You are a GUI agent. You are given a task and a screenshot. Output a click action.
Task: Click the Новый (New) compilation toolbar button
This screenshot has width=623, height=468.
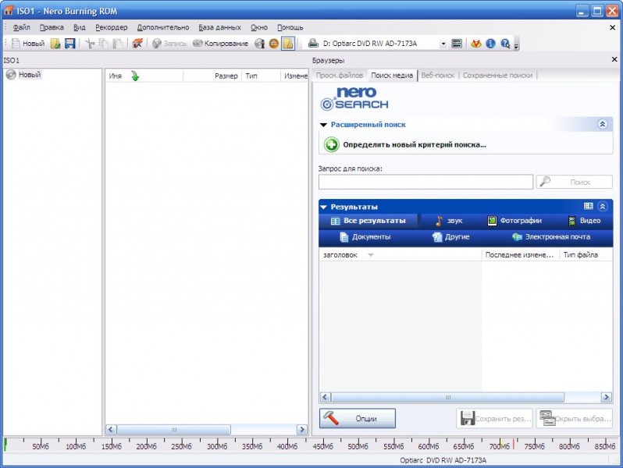27,44
